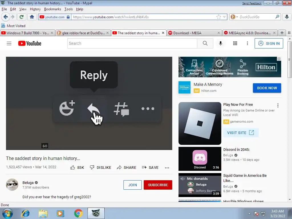Open the Hilton banner ad image
Screen dimensions: 292x219
click(230, 67)
